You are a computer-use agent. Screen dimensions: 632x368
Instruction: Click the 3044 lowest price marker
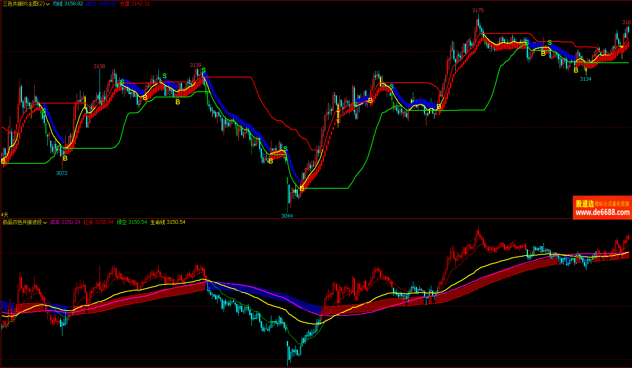point(287,216)
